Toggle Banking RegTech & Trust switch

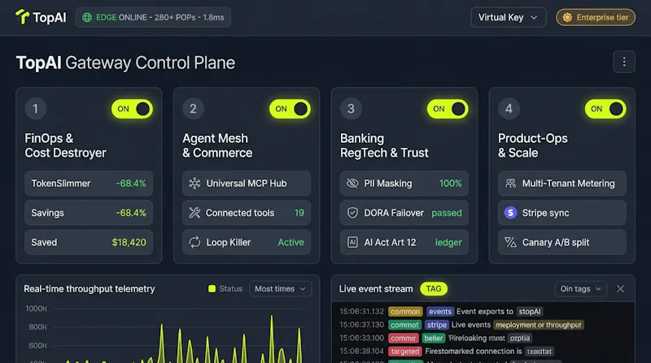[x=448, y=109]
